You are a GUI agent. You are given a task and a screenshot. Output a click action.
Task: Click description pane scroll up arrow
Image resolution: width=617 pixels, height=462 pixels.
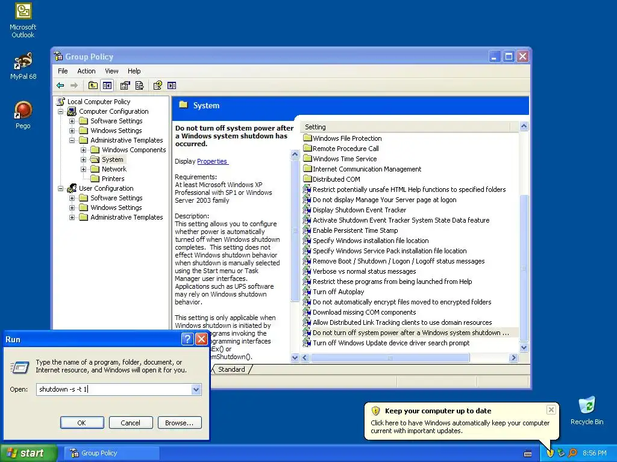pos(295,155)
